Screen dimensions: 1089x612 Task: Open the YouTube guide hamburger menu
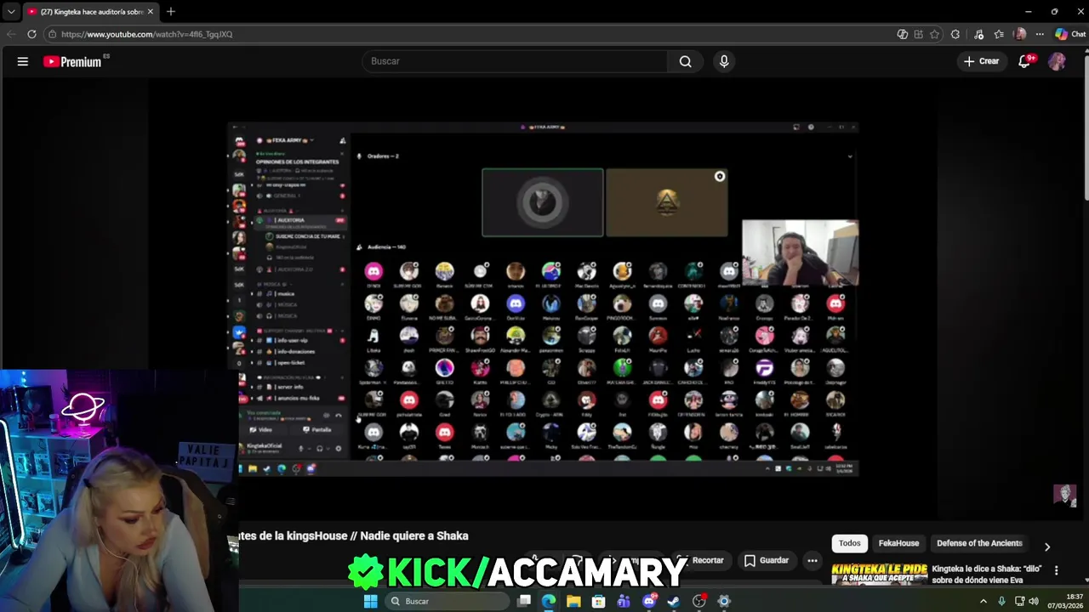pyautogui.click(x=23, y=61)
